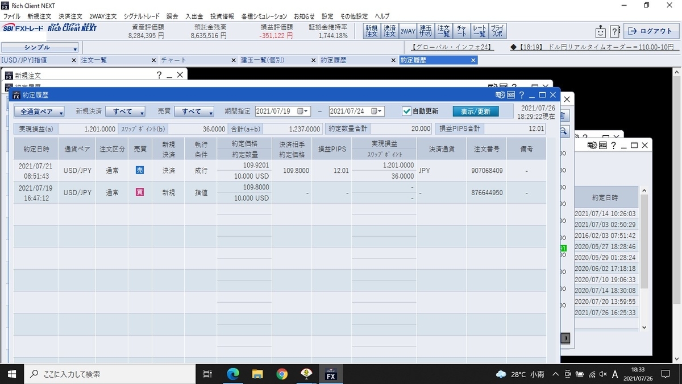Open the 全通貨ペア currency pair dropdown

point(39,112)
